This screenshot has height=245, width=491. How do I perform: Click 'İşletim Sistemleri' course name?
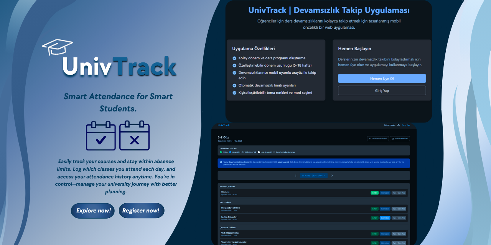[229, 217]
